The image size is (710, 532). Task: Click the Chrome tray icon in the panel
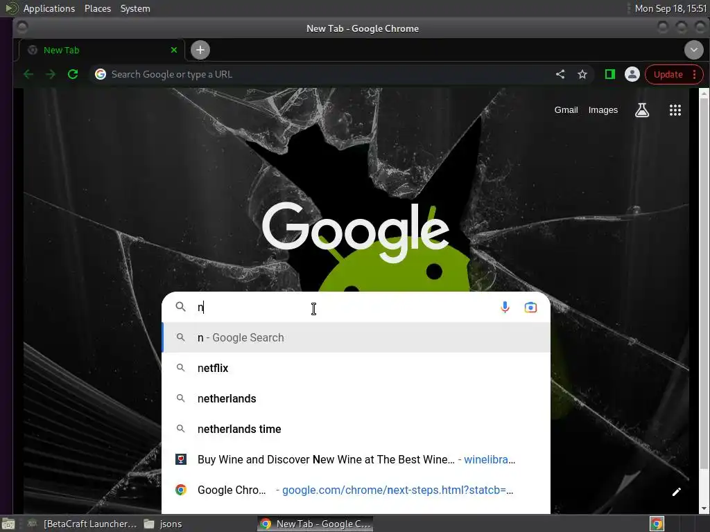click(x=657, y=524)
